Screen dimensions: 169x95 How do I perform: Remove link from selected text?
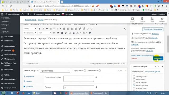pyautogui.click(x=84, y=28)
